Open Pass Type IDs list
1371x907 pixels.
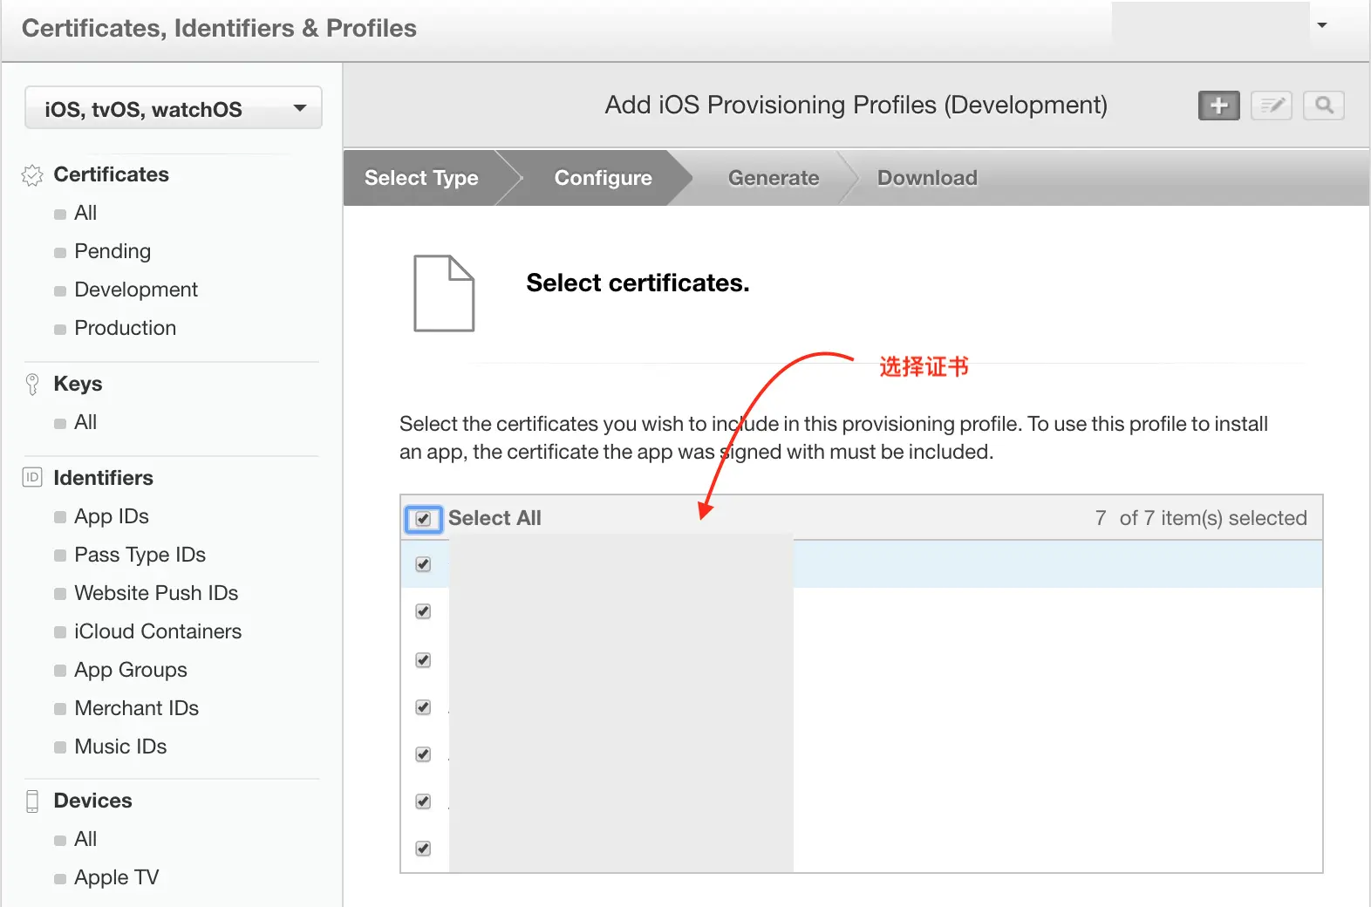click(x=140, y=555)
